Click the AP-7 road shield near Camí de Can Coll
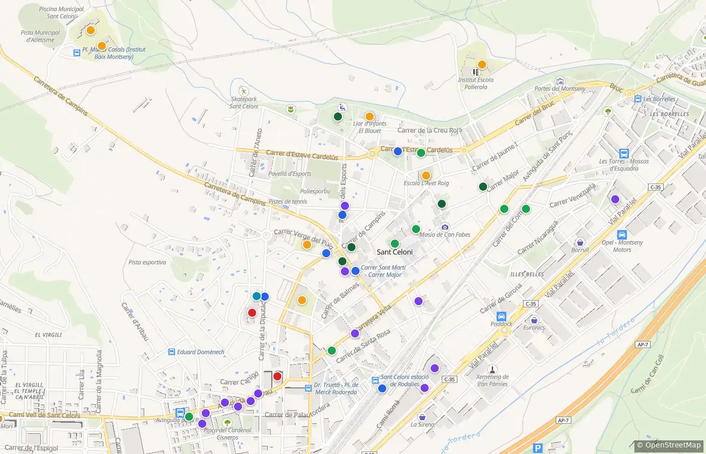 coord(642,345)
